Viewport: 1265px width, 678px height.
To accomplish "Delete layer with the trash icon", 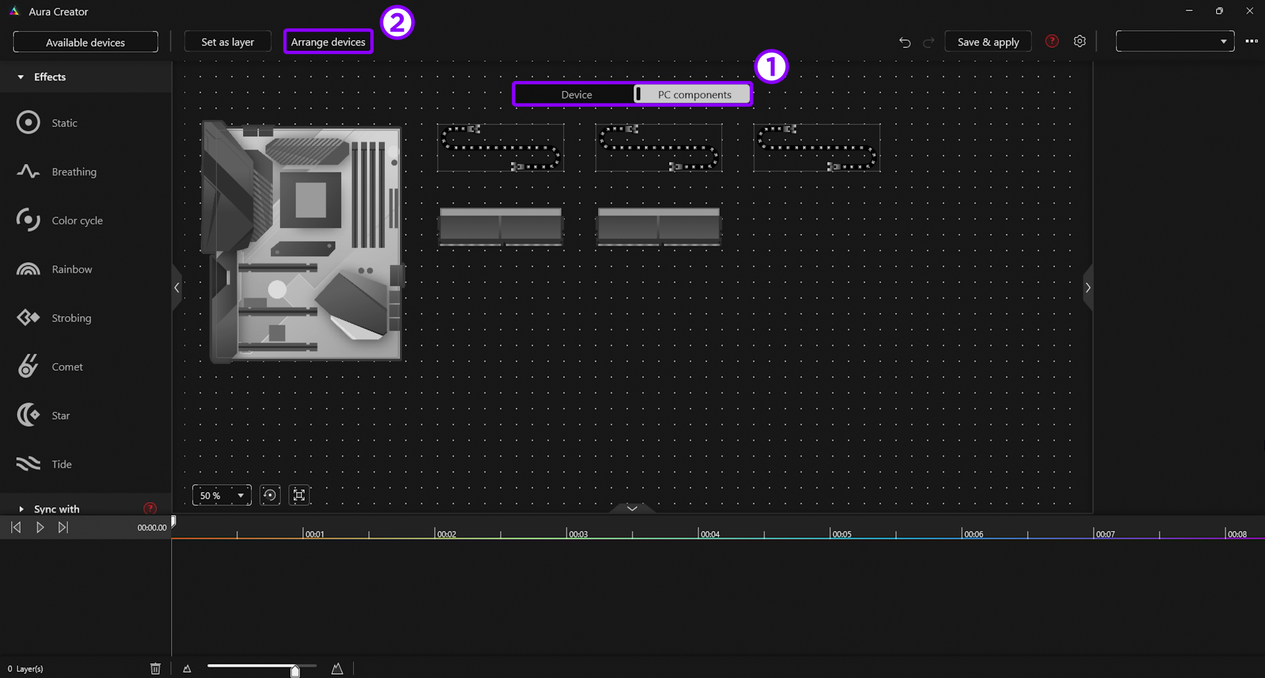I will coord(155,668).
